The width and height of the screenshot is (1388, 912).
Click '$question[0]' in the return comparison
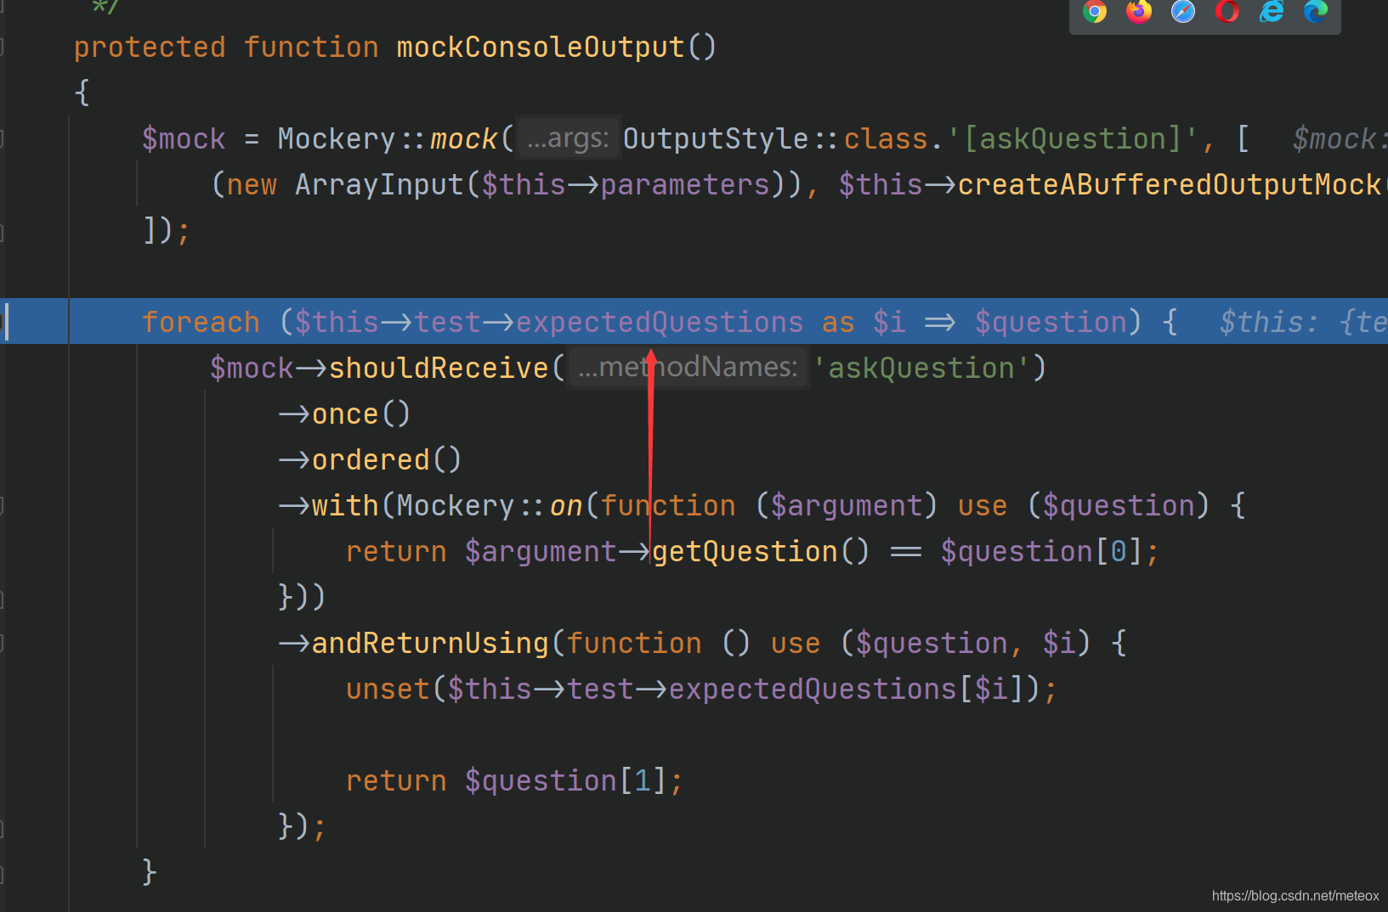pos(1041,552)
